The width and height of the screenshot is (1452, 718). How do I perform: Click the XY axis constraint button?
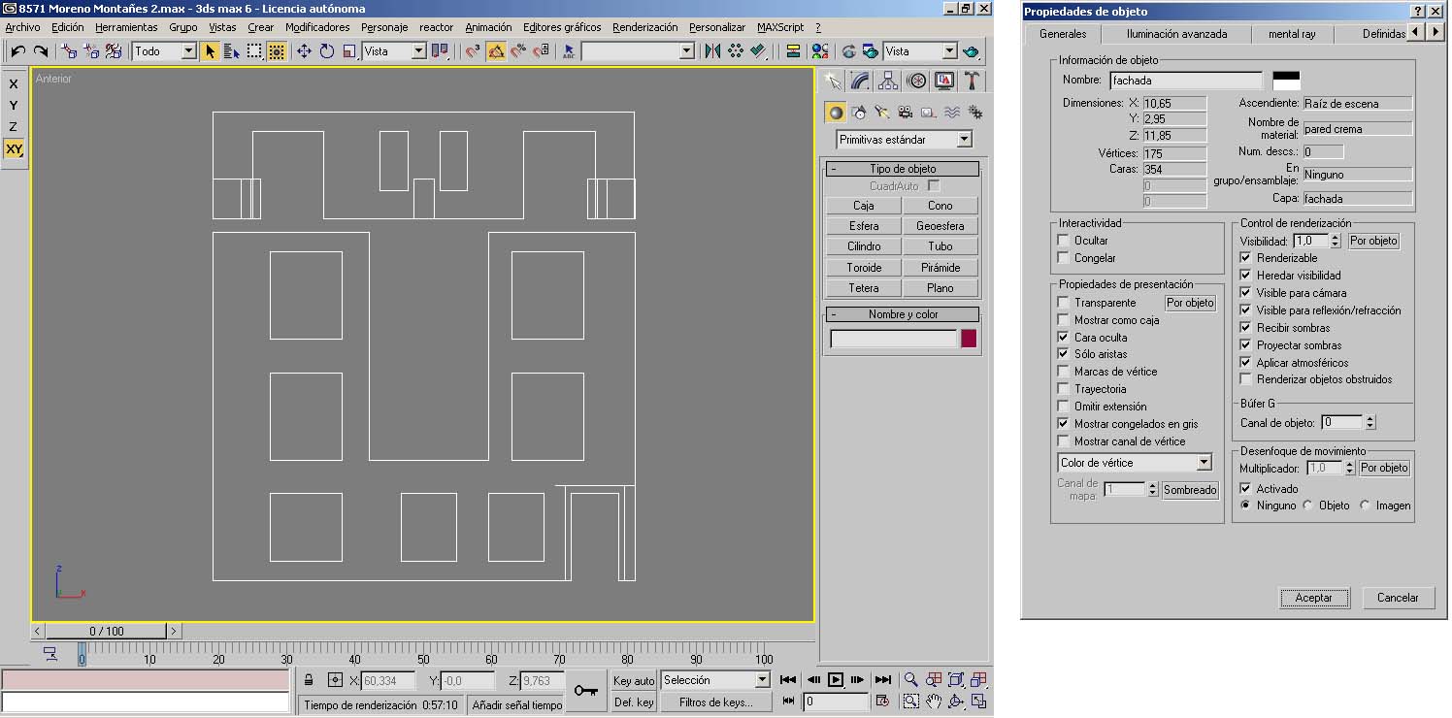click(14, 148)
